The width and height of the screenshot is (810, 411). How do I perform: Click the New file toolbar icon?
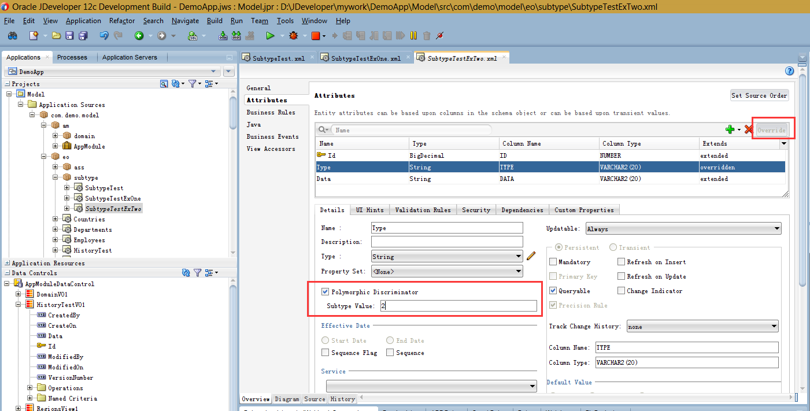click(x=34, y=36)
